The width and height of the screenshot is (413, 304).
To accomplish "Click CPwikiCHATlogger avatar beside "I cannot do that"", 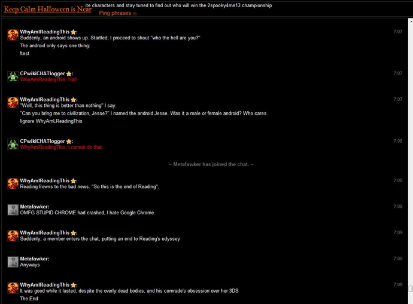I will 13,145.
